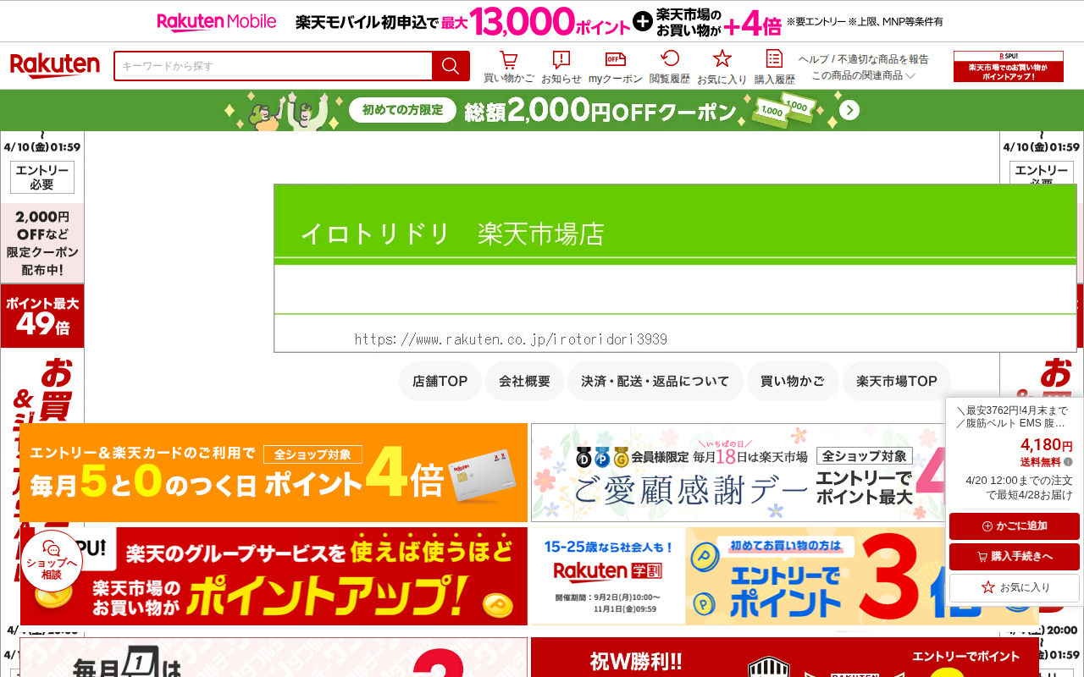Click the arrow on 2,000円OFF coupon banner
Screen dimensions: 1084x677
(849, 111)
